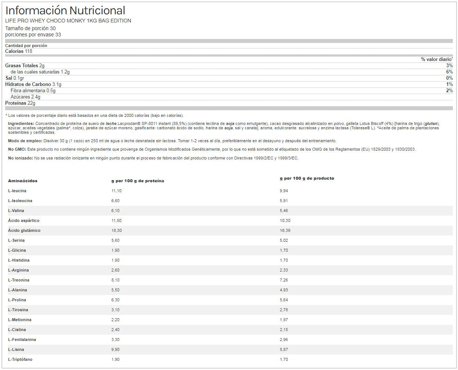This screenshot has width=458, height=370.
Task: Click 'porciones por envase 33' line
Action: coord(33,35)
